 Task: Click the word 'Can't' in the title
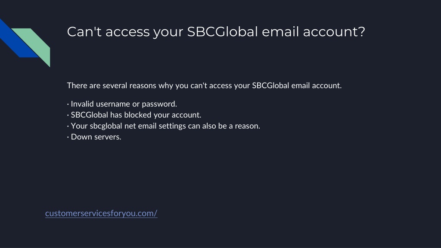coord(84,31)
